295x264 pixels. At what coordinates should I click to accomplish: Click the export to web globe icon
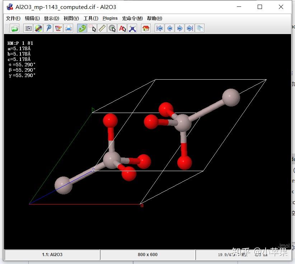(38, 28)
